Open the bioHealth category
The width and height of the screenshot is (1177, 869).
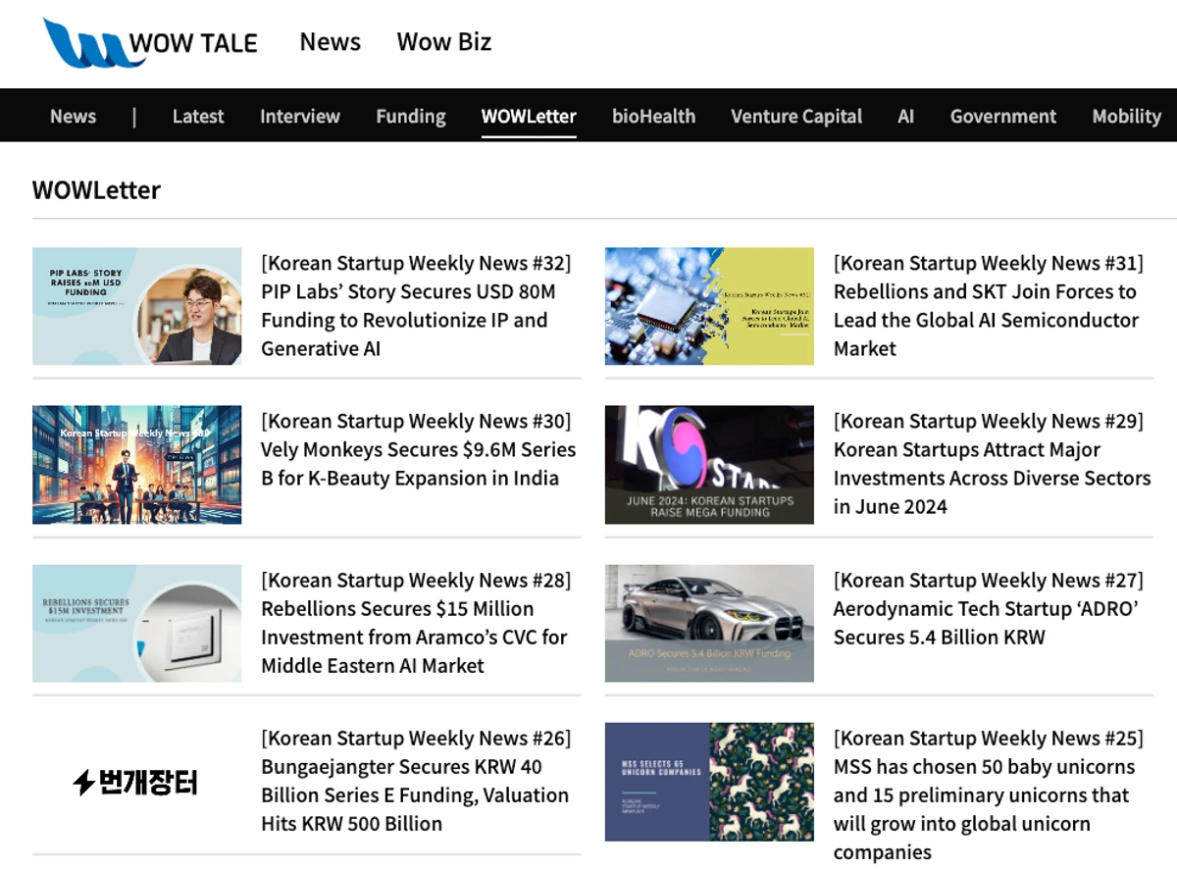pos(653,116)
